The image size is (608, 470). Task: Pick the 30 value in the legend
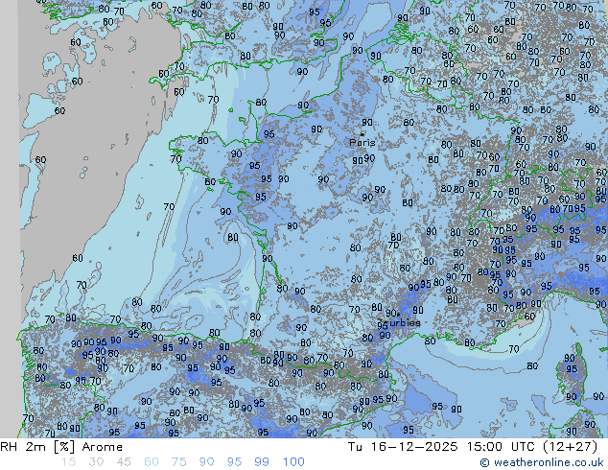coord(96,462)
